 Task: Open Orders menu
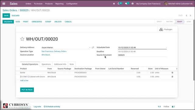pyautogui.click(x=28, y=4)
